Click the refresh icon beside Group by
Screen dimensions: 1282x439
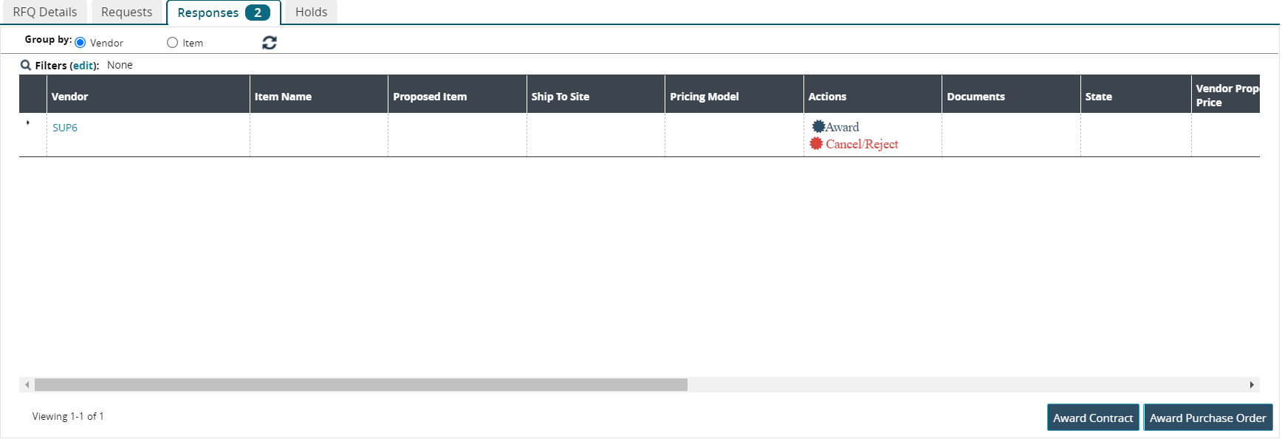270,43
